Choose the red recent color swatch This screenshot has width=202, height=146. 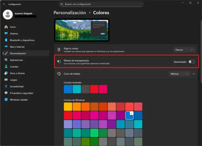point(94,89)
